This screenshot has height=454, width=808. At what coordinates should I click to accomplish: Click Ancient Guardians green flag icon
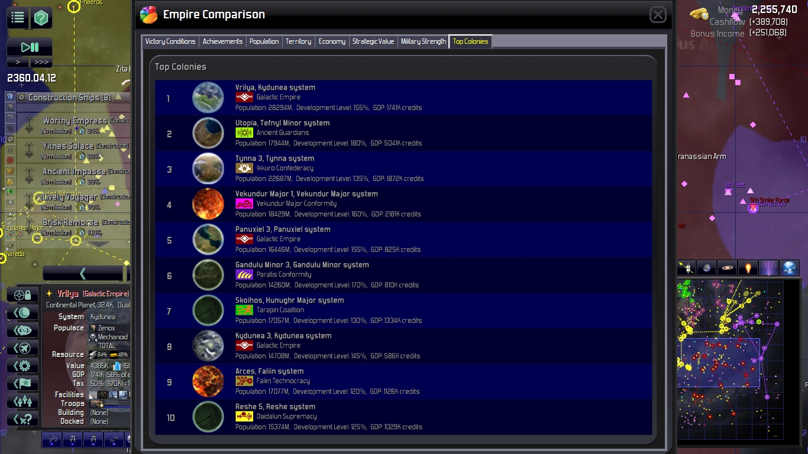[x=244, y=132]
